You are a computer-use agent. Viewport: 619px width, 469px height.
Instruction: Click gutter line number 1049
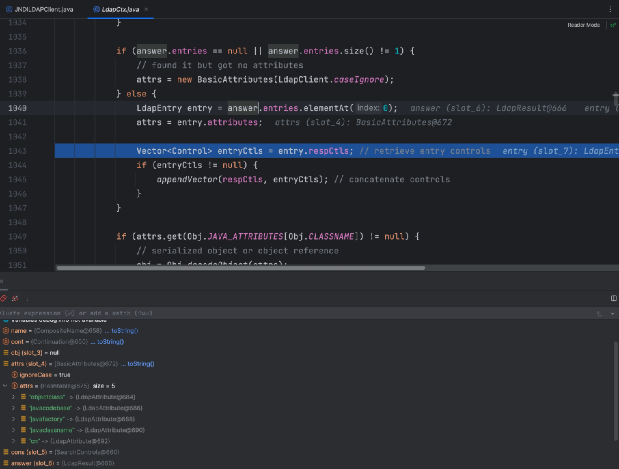17,236
